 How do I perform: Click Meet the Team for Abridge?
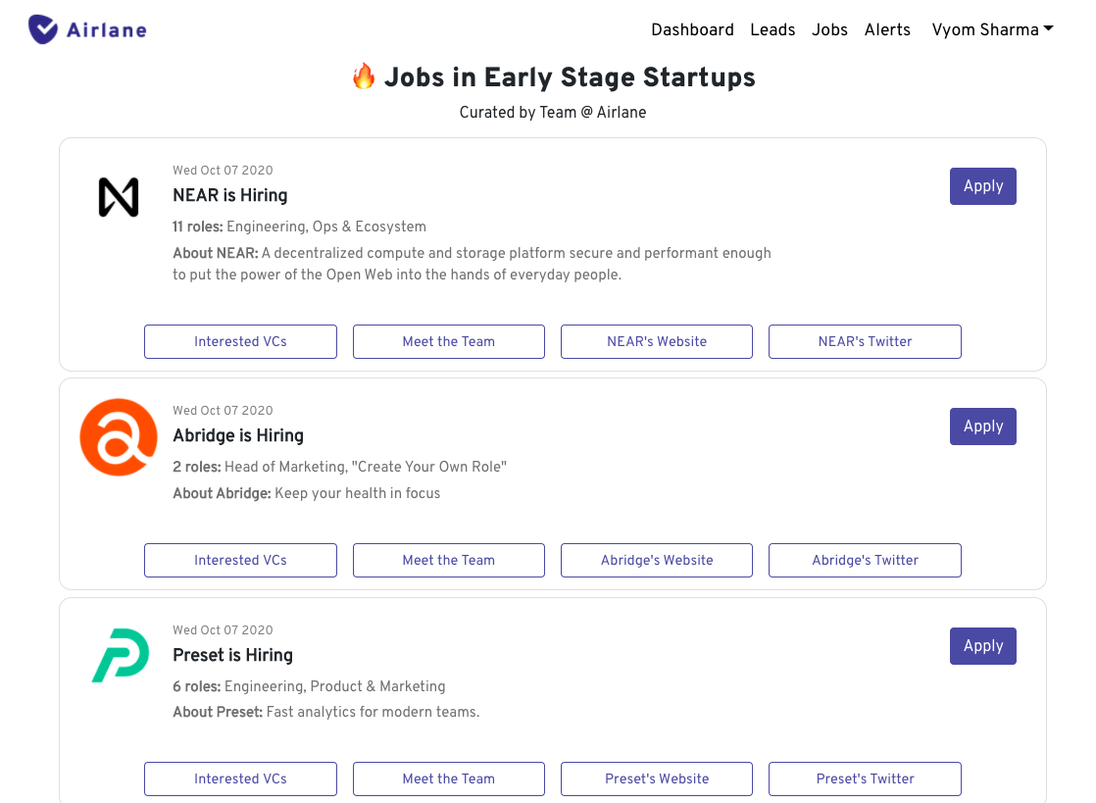448,560
